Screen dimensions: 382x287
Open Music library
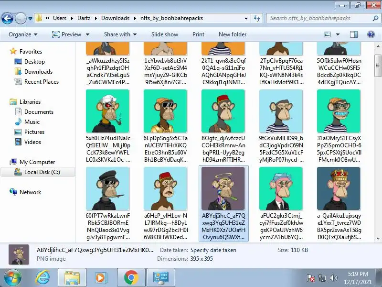(x=32, y=122)
